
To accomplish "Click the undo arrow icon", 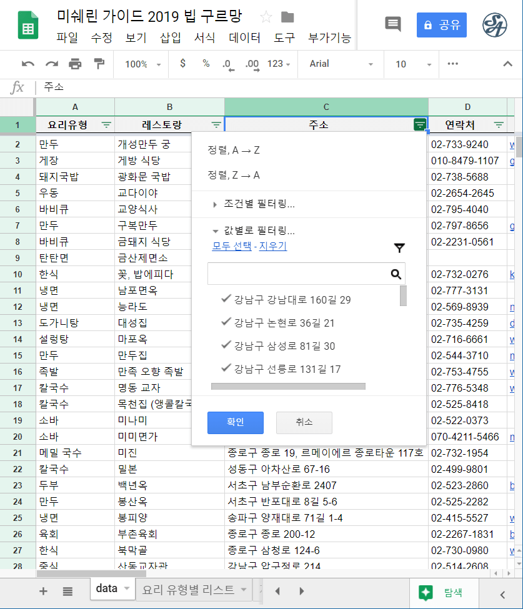I will coord(28,64).
